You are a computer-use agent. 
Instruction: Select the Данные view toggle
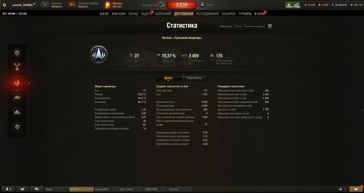[x=169, y=78]
